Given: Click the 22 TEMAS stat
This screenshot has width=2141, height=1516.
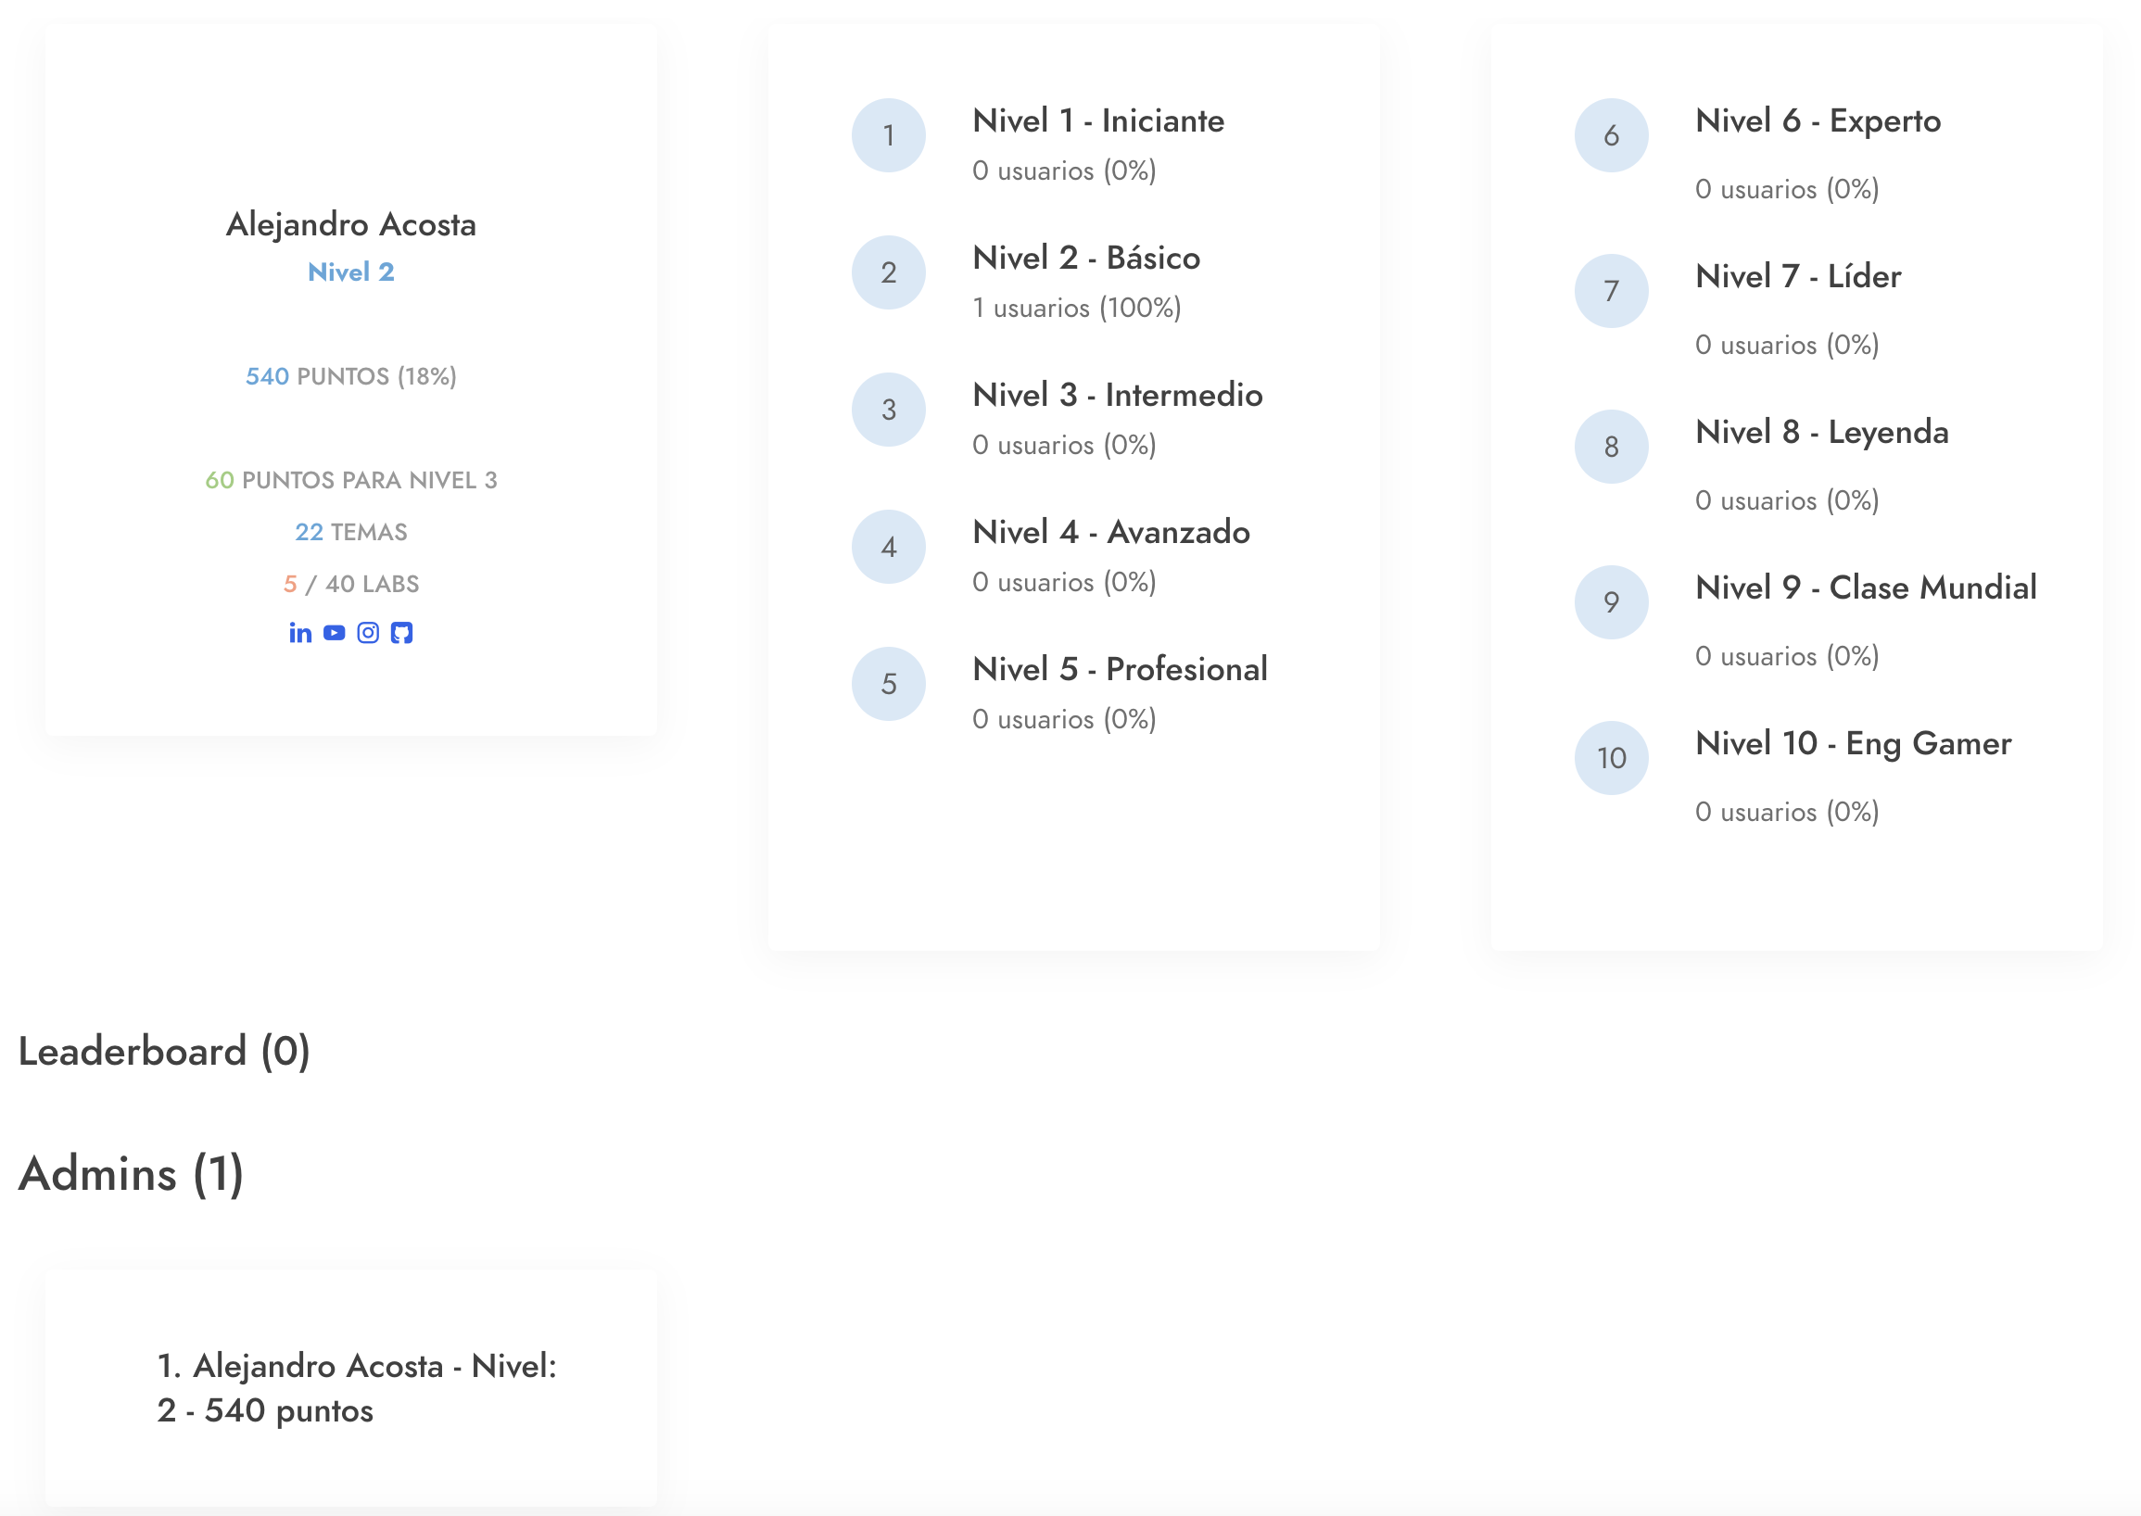Looking at the screenshot, I should coord(351,532).
